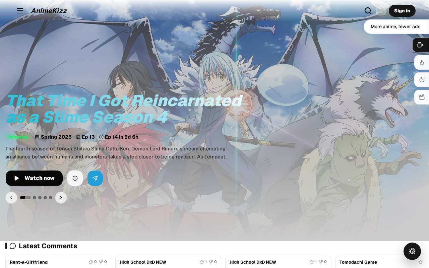The width and height of the screenshot is (429, 268).
Task: Go to the next carousel slide
Action: [61, 198]
